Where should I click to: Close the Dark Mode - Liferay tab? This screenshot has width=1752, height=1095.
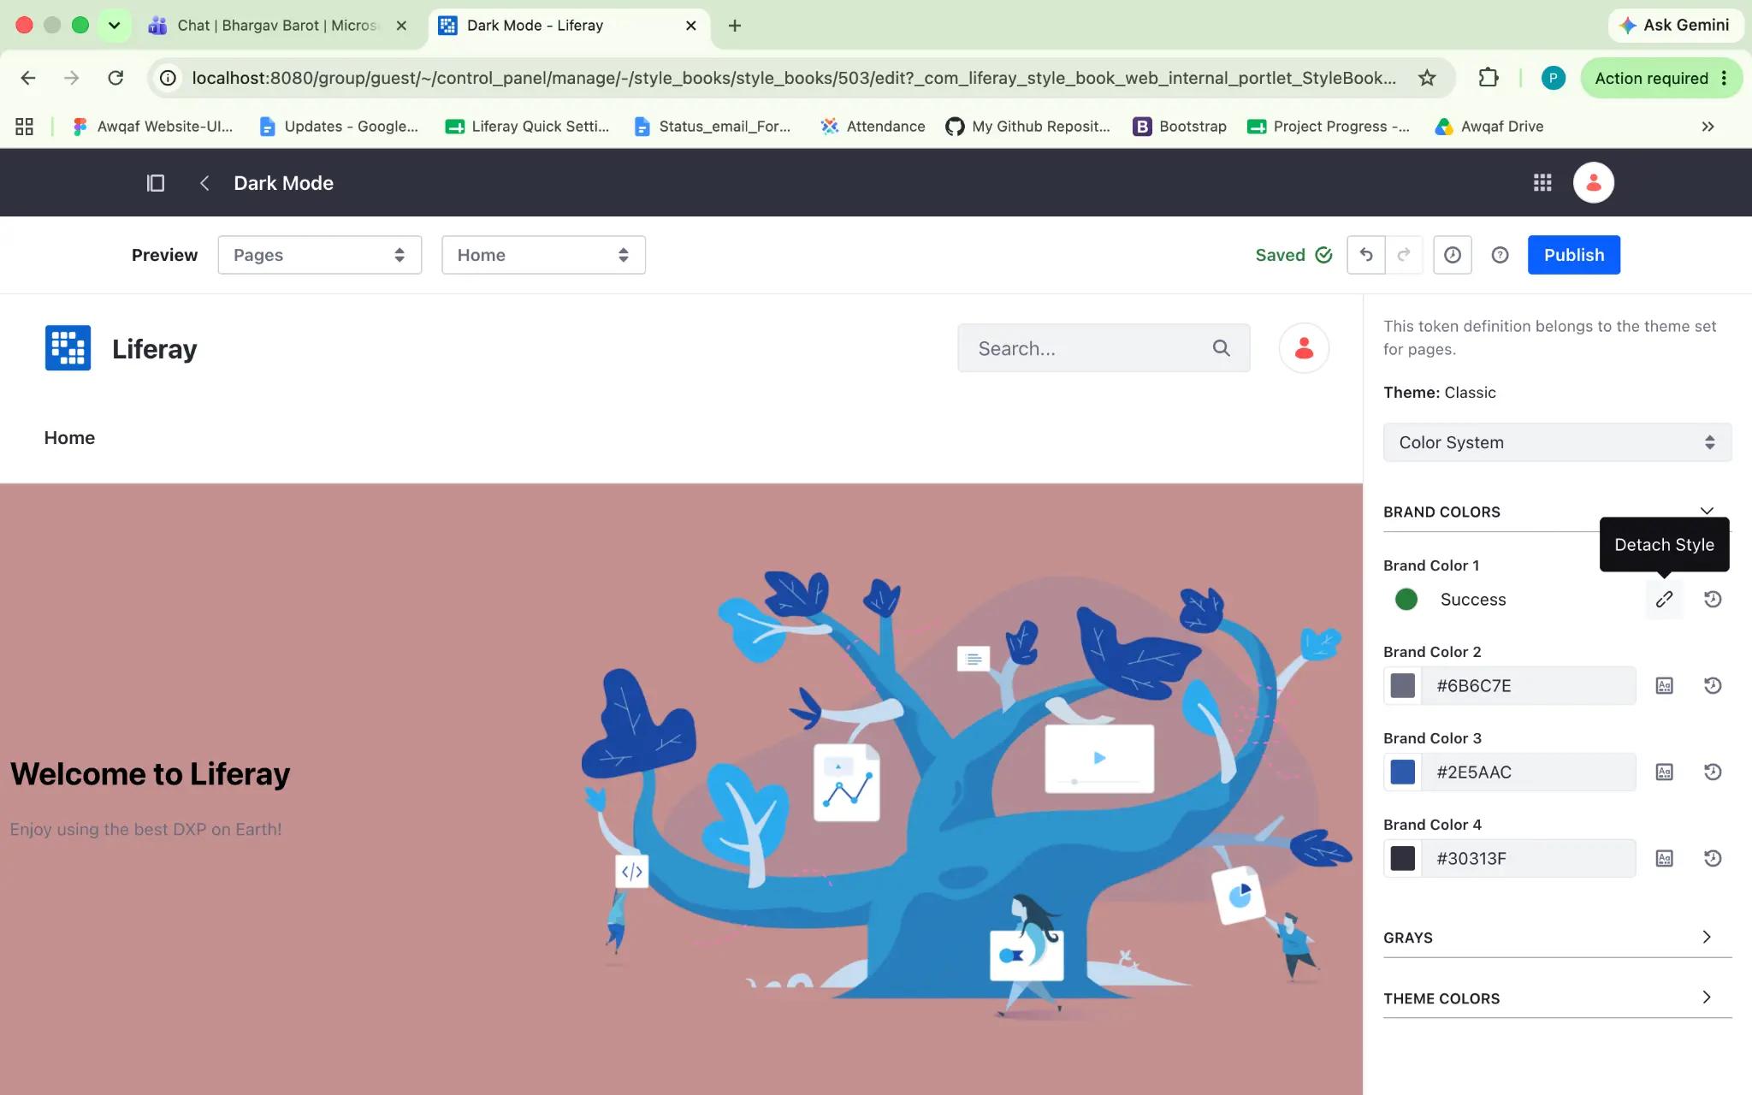(x=691, y=26)
